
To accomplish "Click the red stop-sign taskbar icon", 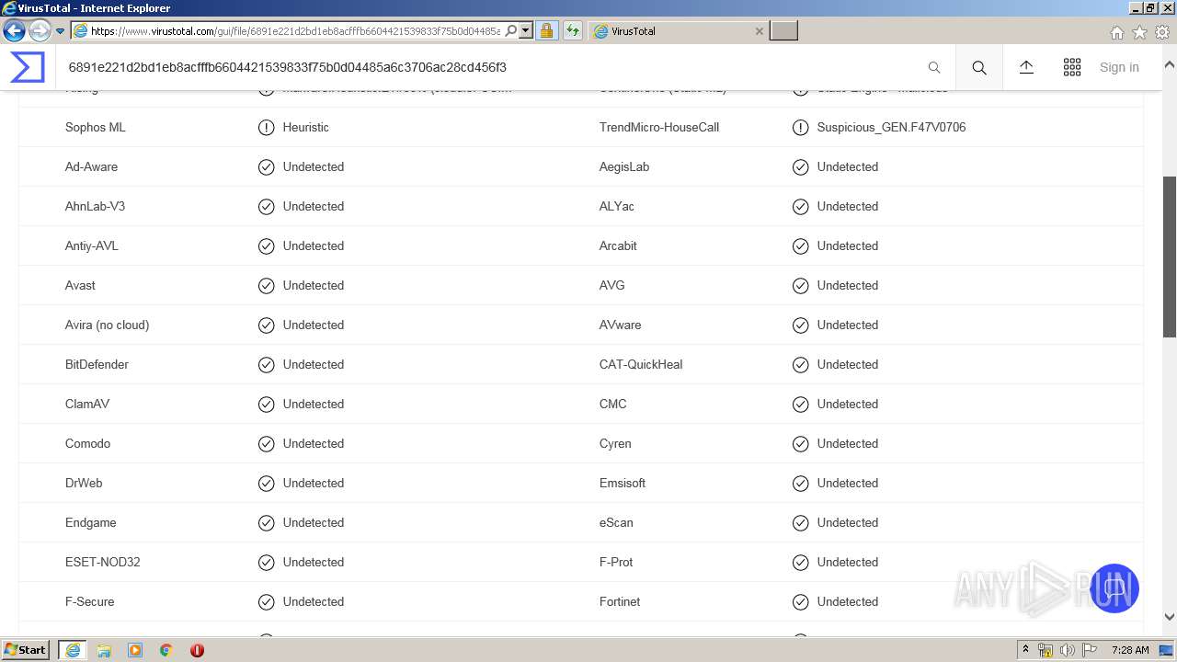I will coord(197,650).
